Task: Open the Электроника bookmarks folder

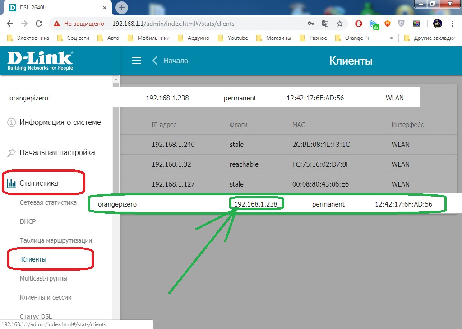Action: point(28,38)
